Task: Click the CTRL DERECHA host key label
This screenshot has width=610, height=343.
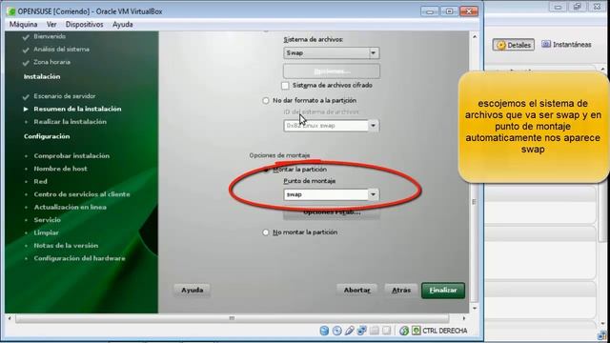Action: point(445,331)
